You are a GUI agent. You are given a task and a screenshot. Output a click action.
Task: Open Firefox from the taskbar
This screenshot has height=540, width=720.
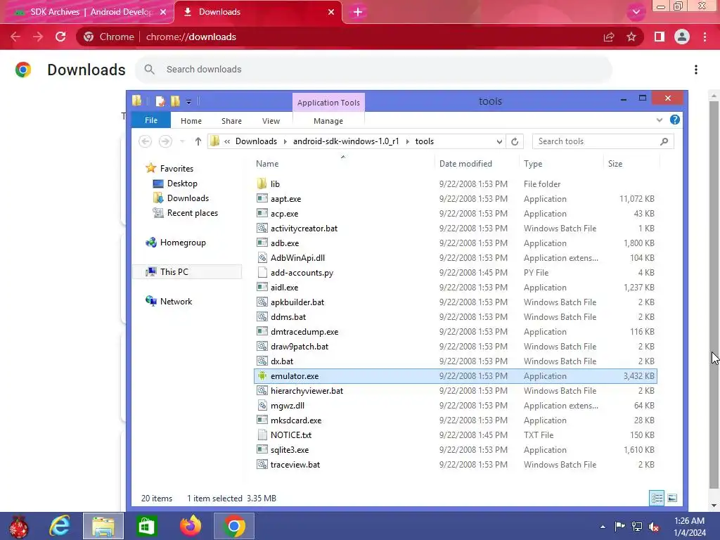(x=190, y=526)
